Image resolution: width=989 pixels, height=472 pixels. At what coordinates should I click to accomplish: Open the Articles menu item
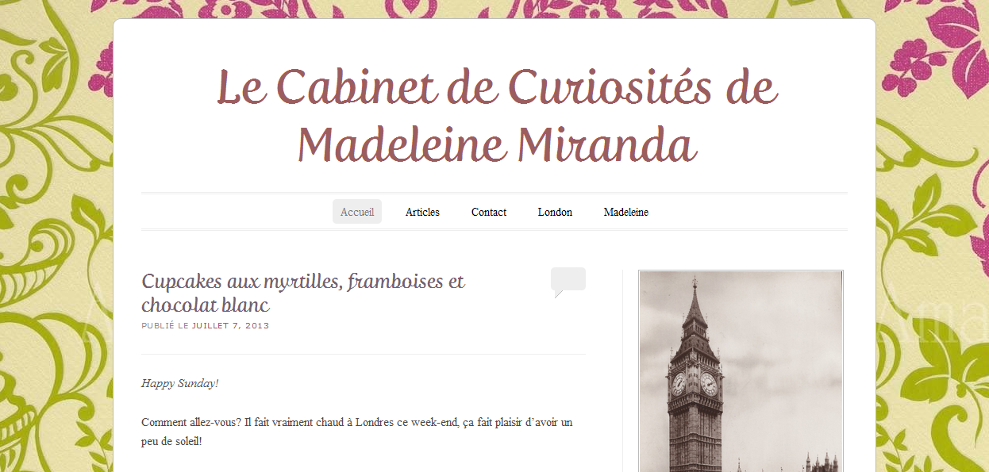pos(422,212)
